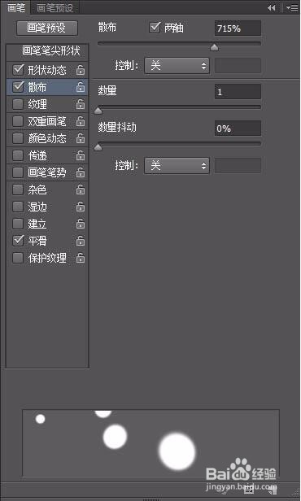Collapse the panel with the double-arrow icon
The image size is (301, 501).
(x=271, y=7)
